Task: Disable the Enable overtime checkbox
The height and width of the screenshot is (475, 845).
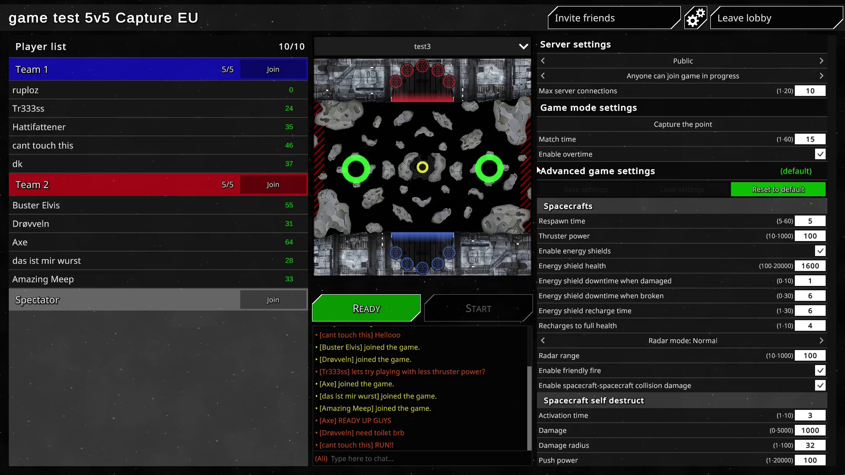Action: pyautogui.click(x=820, y=154)
